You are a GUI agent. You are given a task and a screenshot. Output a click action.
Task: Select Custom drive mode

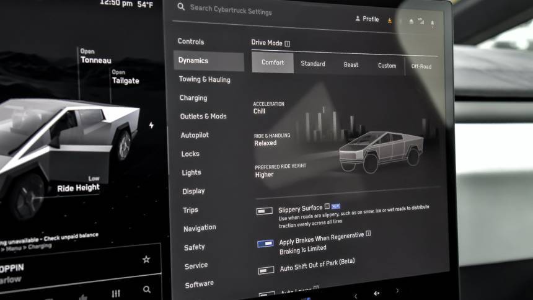point(387,66)
